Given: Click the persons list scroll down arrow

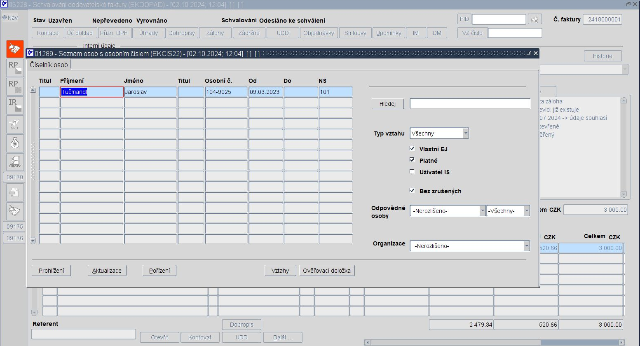Looking at the screenshot, I should (33, 241).
